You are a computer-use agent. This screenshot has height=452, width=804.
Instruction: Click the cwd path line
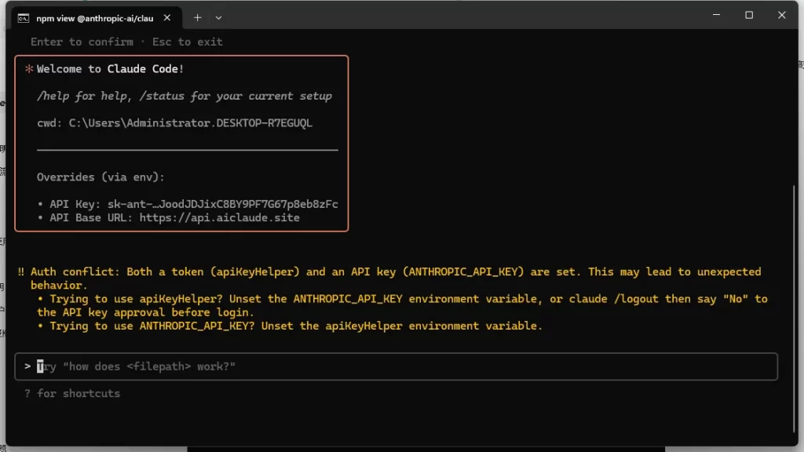pos(174,123)
